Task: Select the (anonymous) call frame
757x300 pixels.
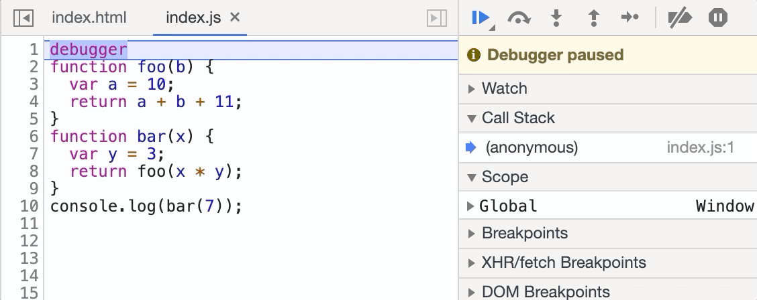Action: [532, 147]
